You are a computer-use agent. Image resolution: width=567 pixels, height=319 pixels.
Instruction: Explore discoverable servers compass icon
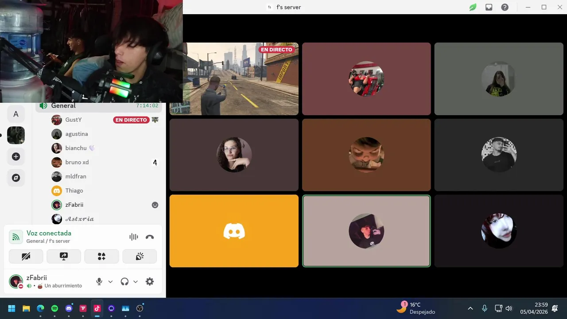coord(16,178)
